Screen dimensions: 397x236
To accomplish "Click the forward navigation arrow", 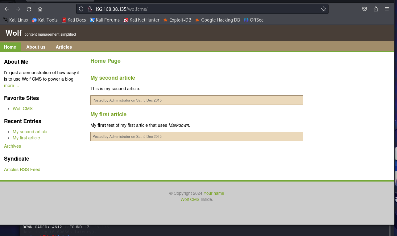I will point(18,9).
